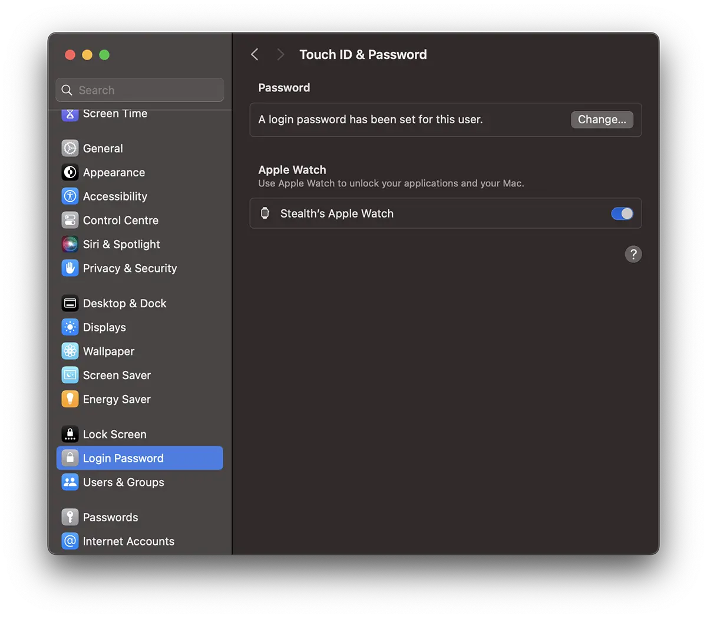Screen dimensions: 707x618
Task: Click the Stealth's Apple Watch label
Action: pyautogui.click(x=337, y=213)
